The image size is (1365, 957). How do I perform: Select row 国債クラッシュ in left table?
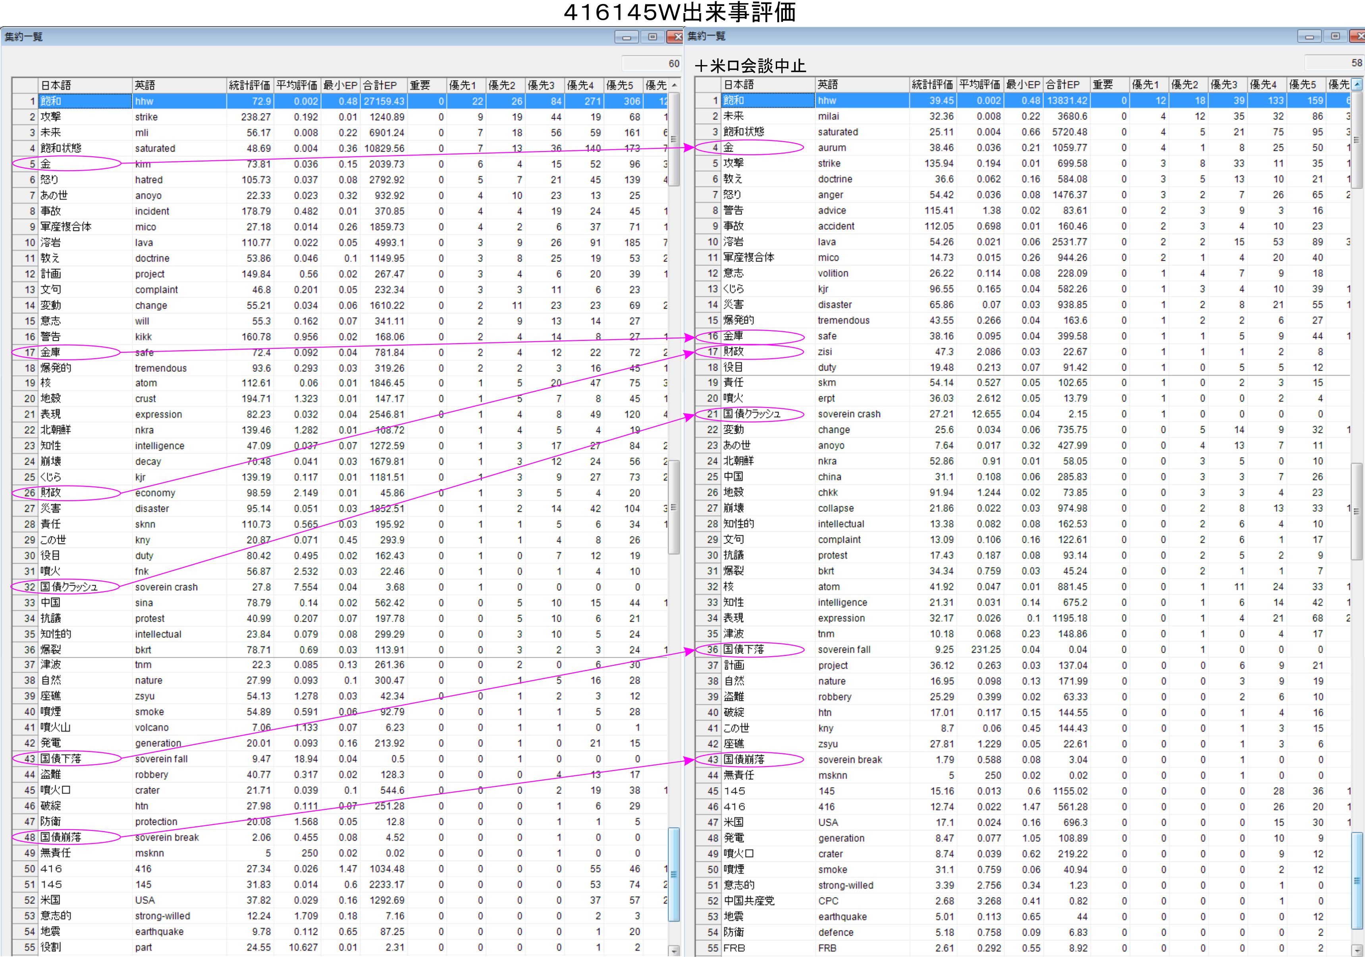69,587
